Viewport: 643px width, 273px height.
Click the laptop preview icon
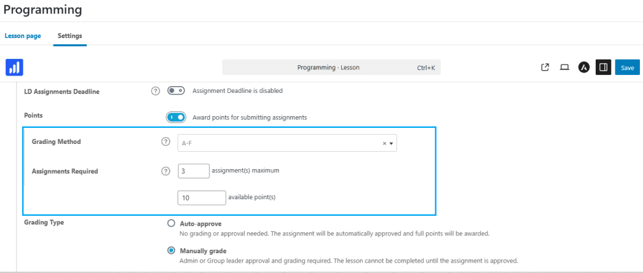tap(565, 67)
